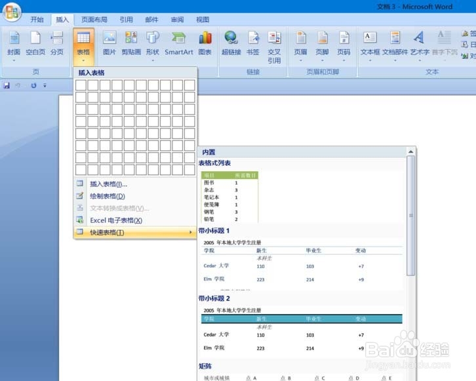The height and width of the screenshot is (381, 476).
Task: Expand the Shapes (形状) dropdown arrow
Action: [x=153, y=60]
